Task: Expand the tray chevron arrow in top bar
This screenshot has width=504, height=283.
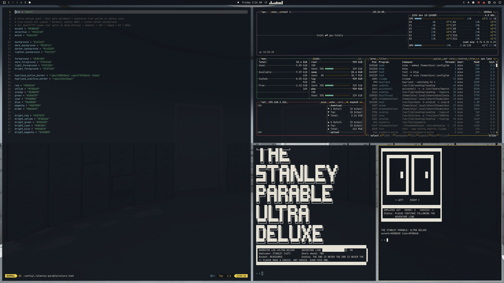Action: pos(464,3)
